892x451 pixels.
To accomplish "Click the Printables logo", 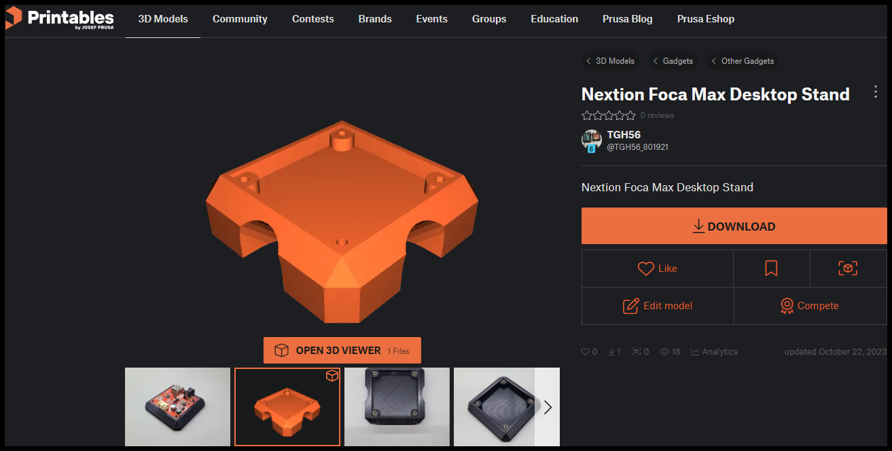I will coord(60,18).
